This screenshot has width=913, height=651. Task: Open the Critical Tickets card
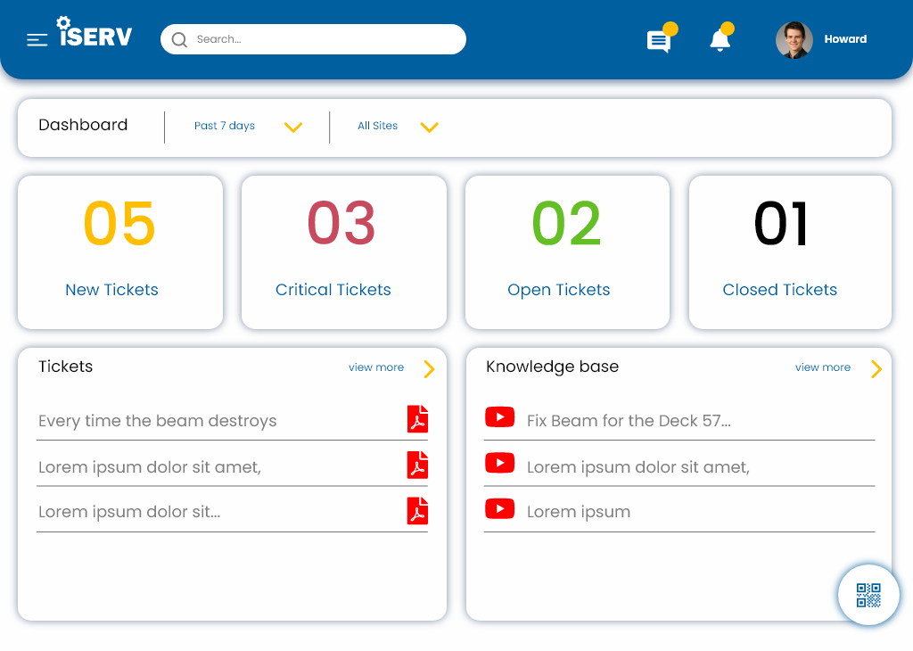(343, 252)
